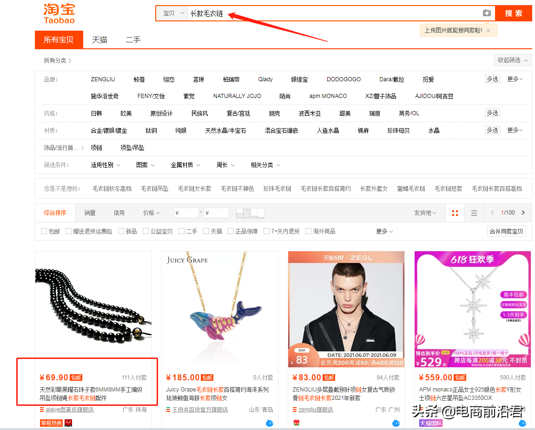Select the 二手 tab
This screenshot has height=430, width=535.
[x=133, y=40]
